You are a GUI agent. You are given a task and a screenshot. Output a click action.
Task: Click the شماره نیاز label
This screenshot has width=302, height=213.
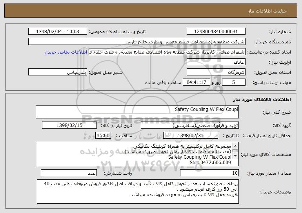pyautogui.click(x=280, y=32)
